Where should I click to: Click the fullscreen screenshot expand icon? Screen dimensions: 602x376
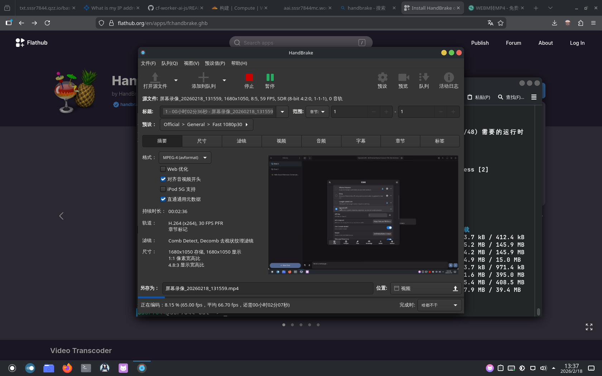tap(589, 327)
